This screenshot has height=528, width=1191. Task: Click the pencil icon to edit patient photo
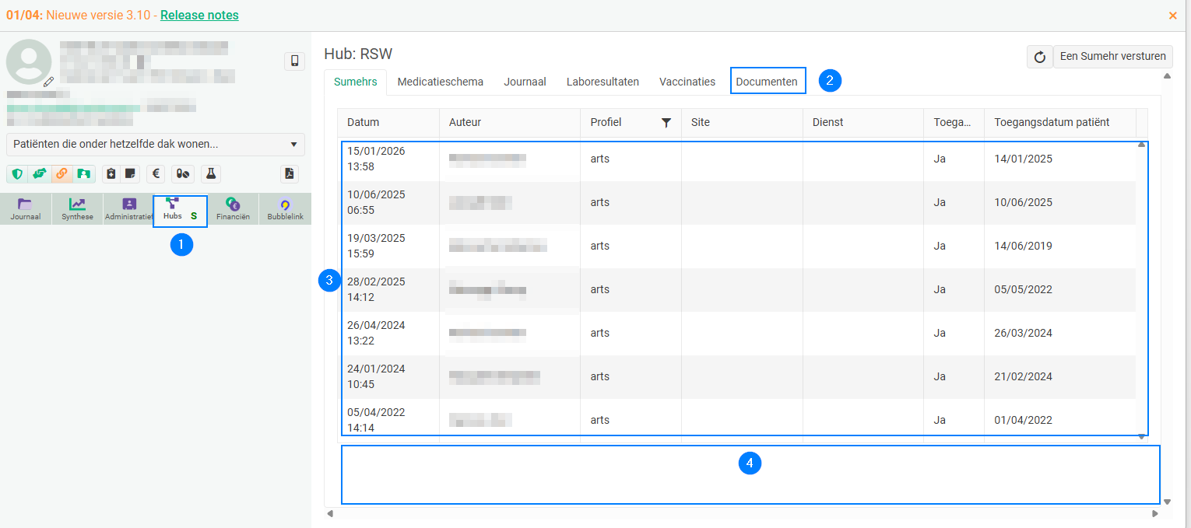48,81
